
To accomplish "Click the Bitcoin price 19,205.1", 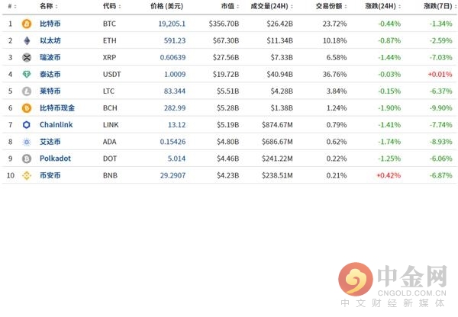I will click(172, 24).
